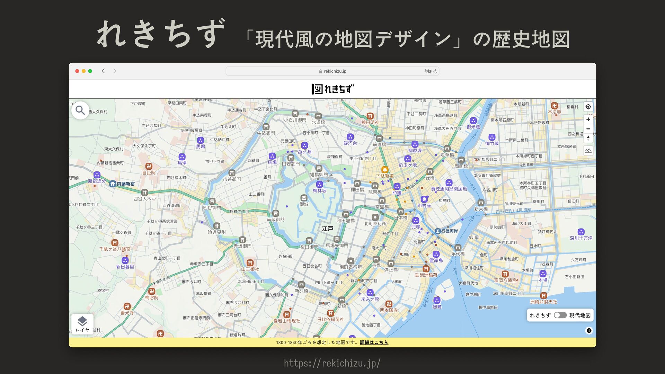Select the 内藤新宿 station marker

tap(113, 184)
